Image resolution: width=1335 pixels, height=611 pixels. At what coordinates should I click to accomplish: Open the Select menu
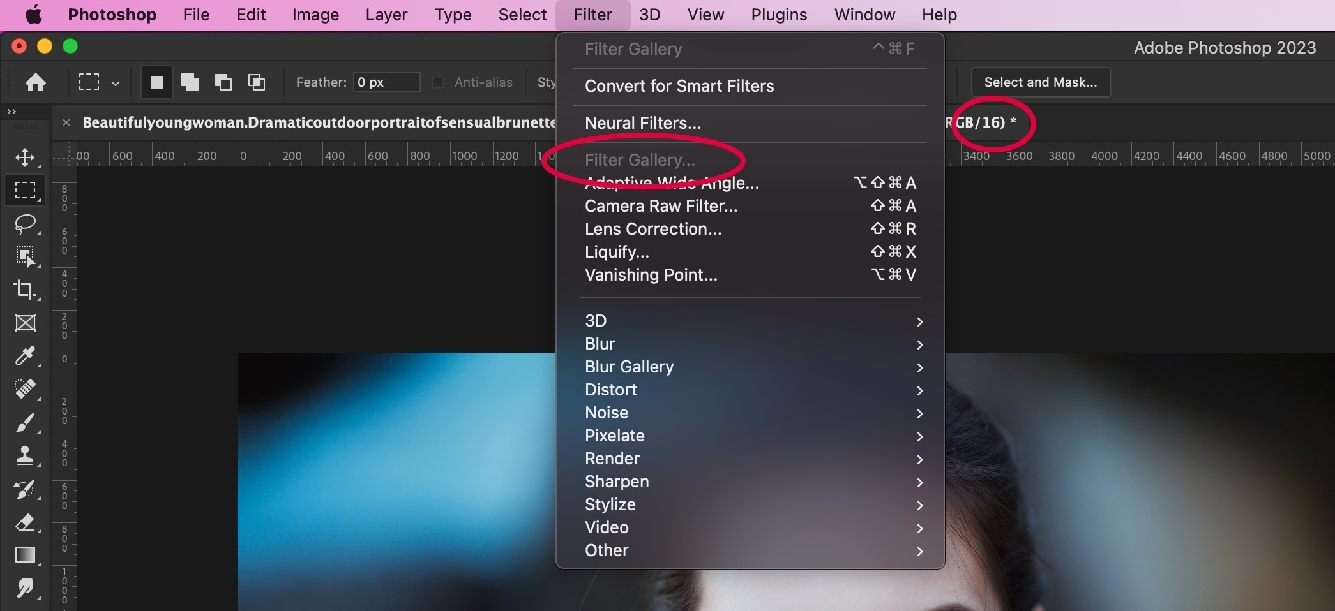point(522,15)
